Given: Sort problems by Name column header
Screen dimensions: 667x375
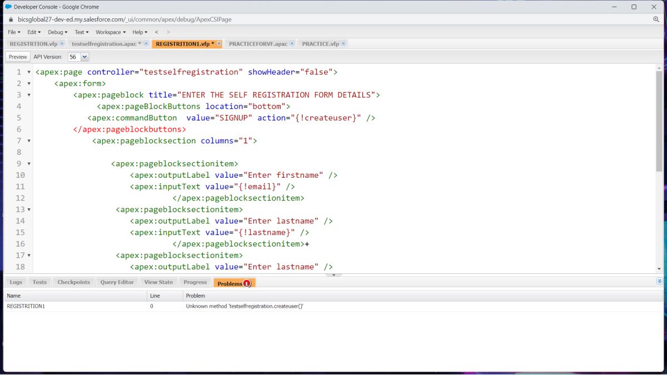Looking at the screenshot, I should pos(76,296).
